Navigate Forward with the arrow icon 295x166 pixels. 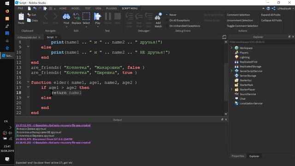(x=55, y=17)
